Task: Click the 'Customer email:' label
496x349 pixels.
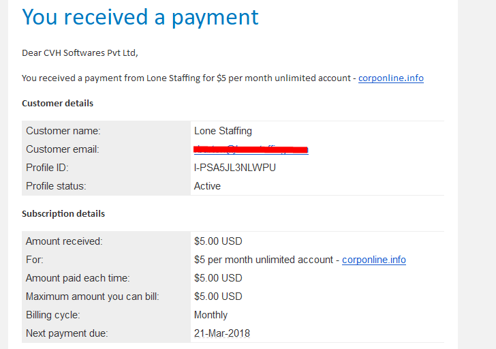Action: (x=62, y=149)
